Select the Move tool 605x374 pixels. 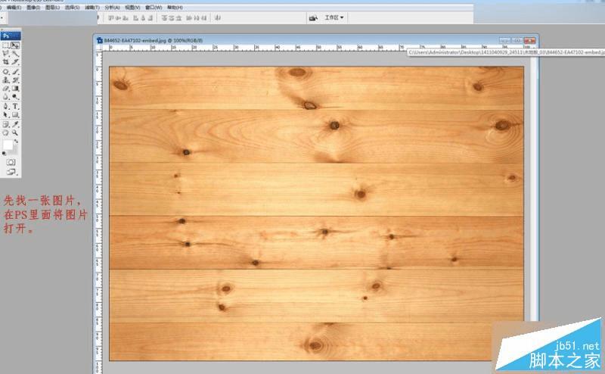(15, 45)
